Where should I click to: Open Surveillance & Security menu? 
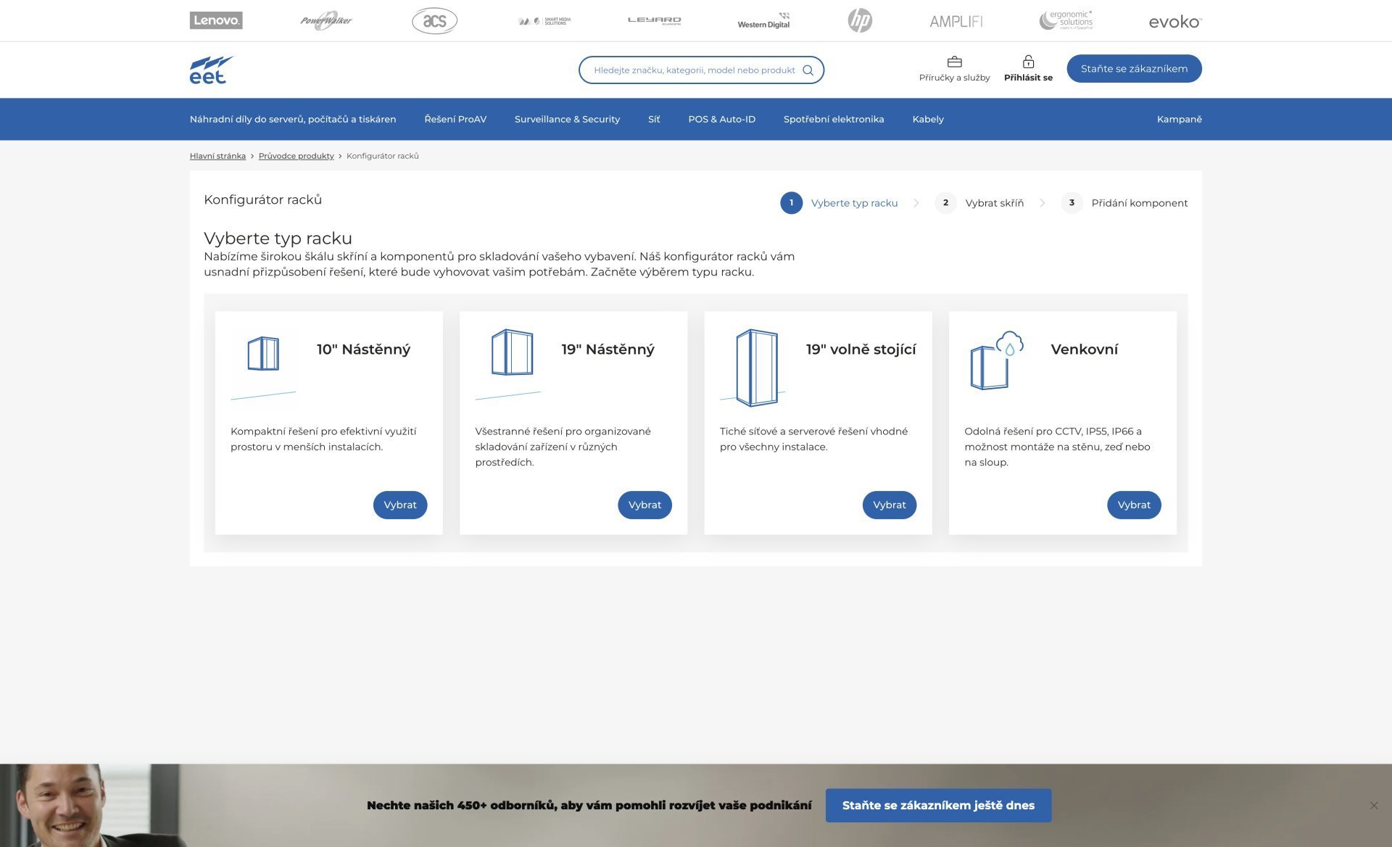click(567, 119)
